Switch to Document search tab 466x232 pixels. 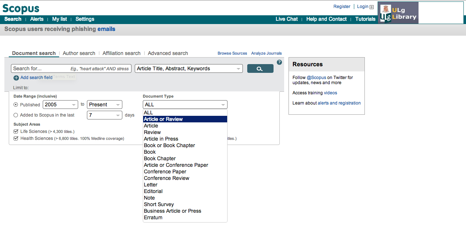tap(34, 53)
